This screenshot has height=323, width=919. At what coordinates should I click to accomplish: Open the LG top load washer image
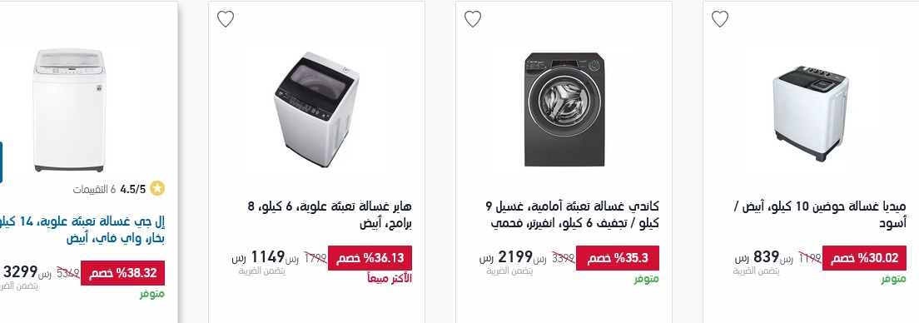point(69,110)
